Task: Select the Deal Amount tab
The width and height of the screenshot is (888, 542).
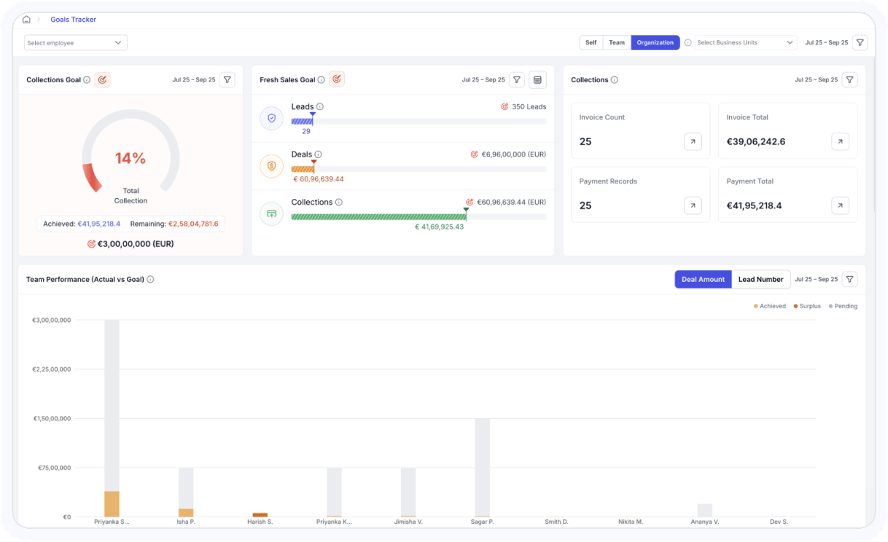Action: [703, 279]
